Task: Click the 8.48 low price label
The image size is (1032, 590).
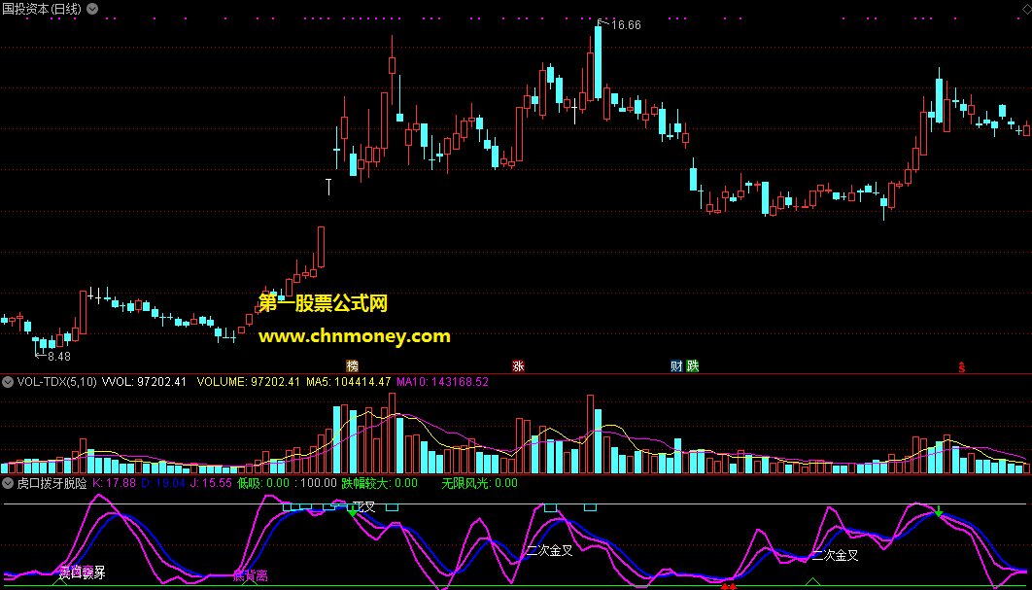Action: (x=59, y=357)
